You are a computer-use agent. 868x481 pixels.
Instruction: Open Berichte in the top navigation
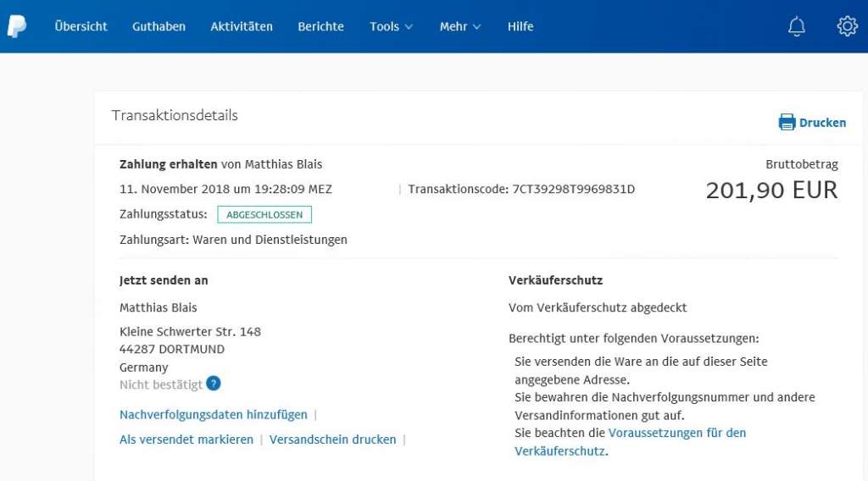pyautogui.click(x=320, y=26)
